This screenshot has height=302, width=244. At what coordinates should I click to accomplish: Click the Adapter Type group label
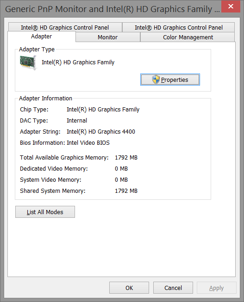[37, 49]
